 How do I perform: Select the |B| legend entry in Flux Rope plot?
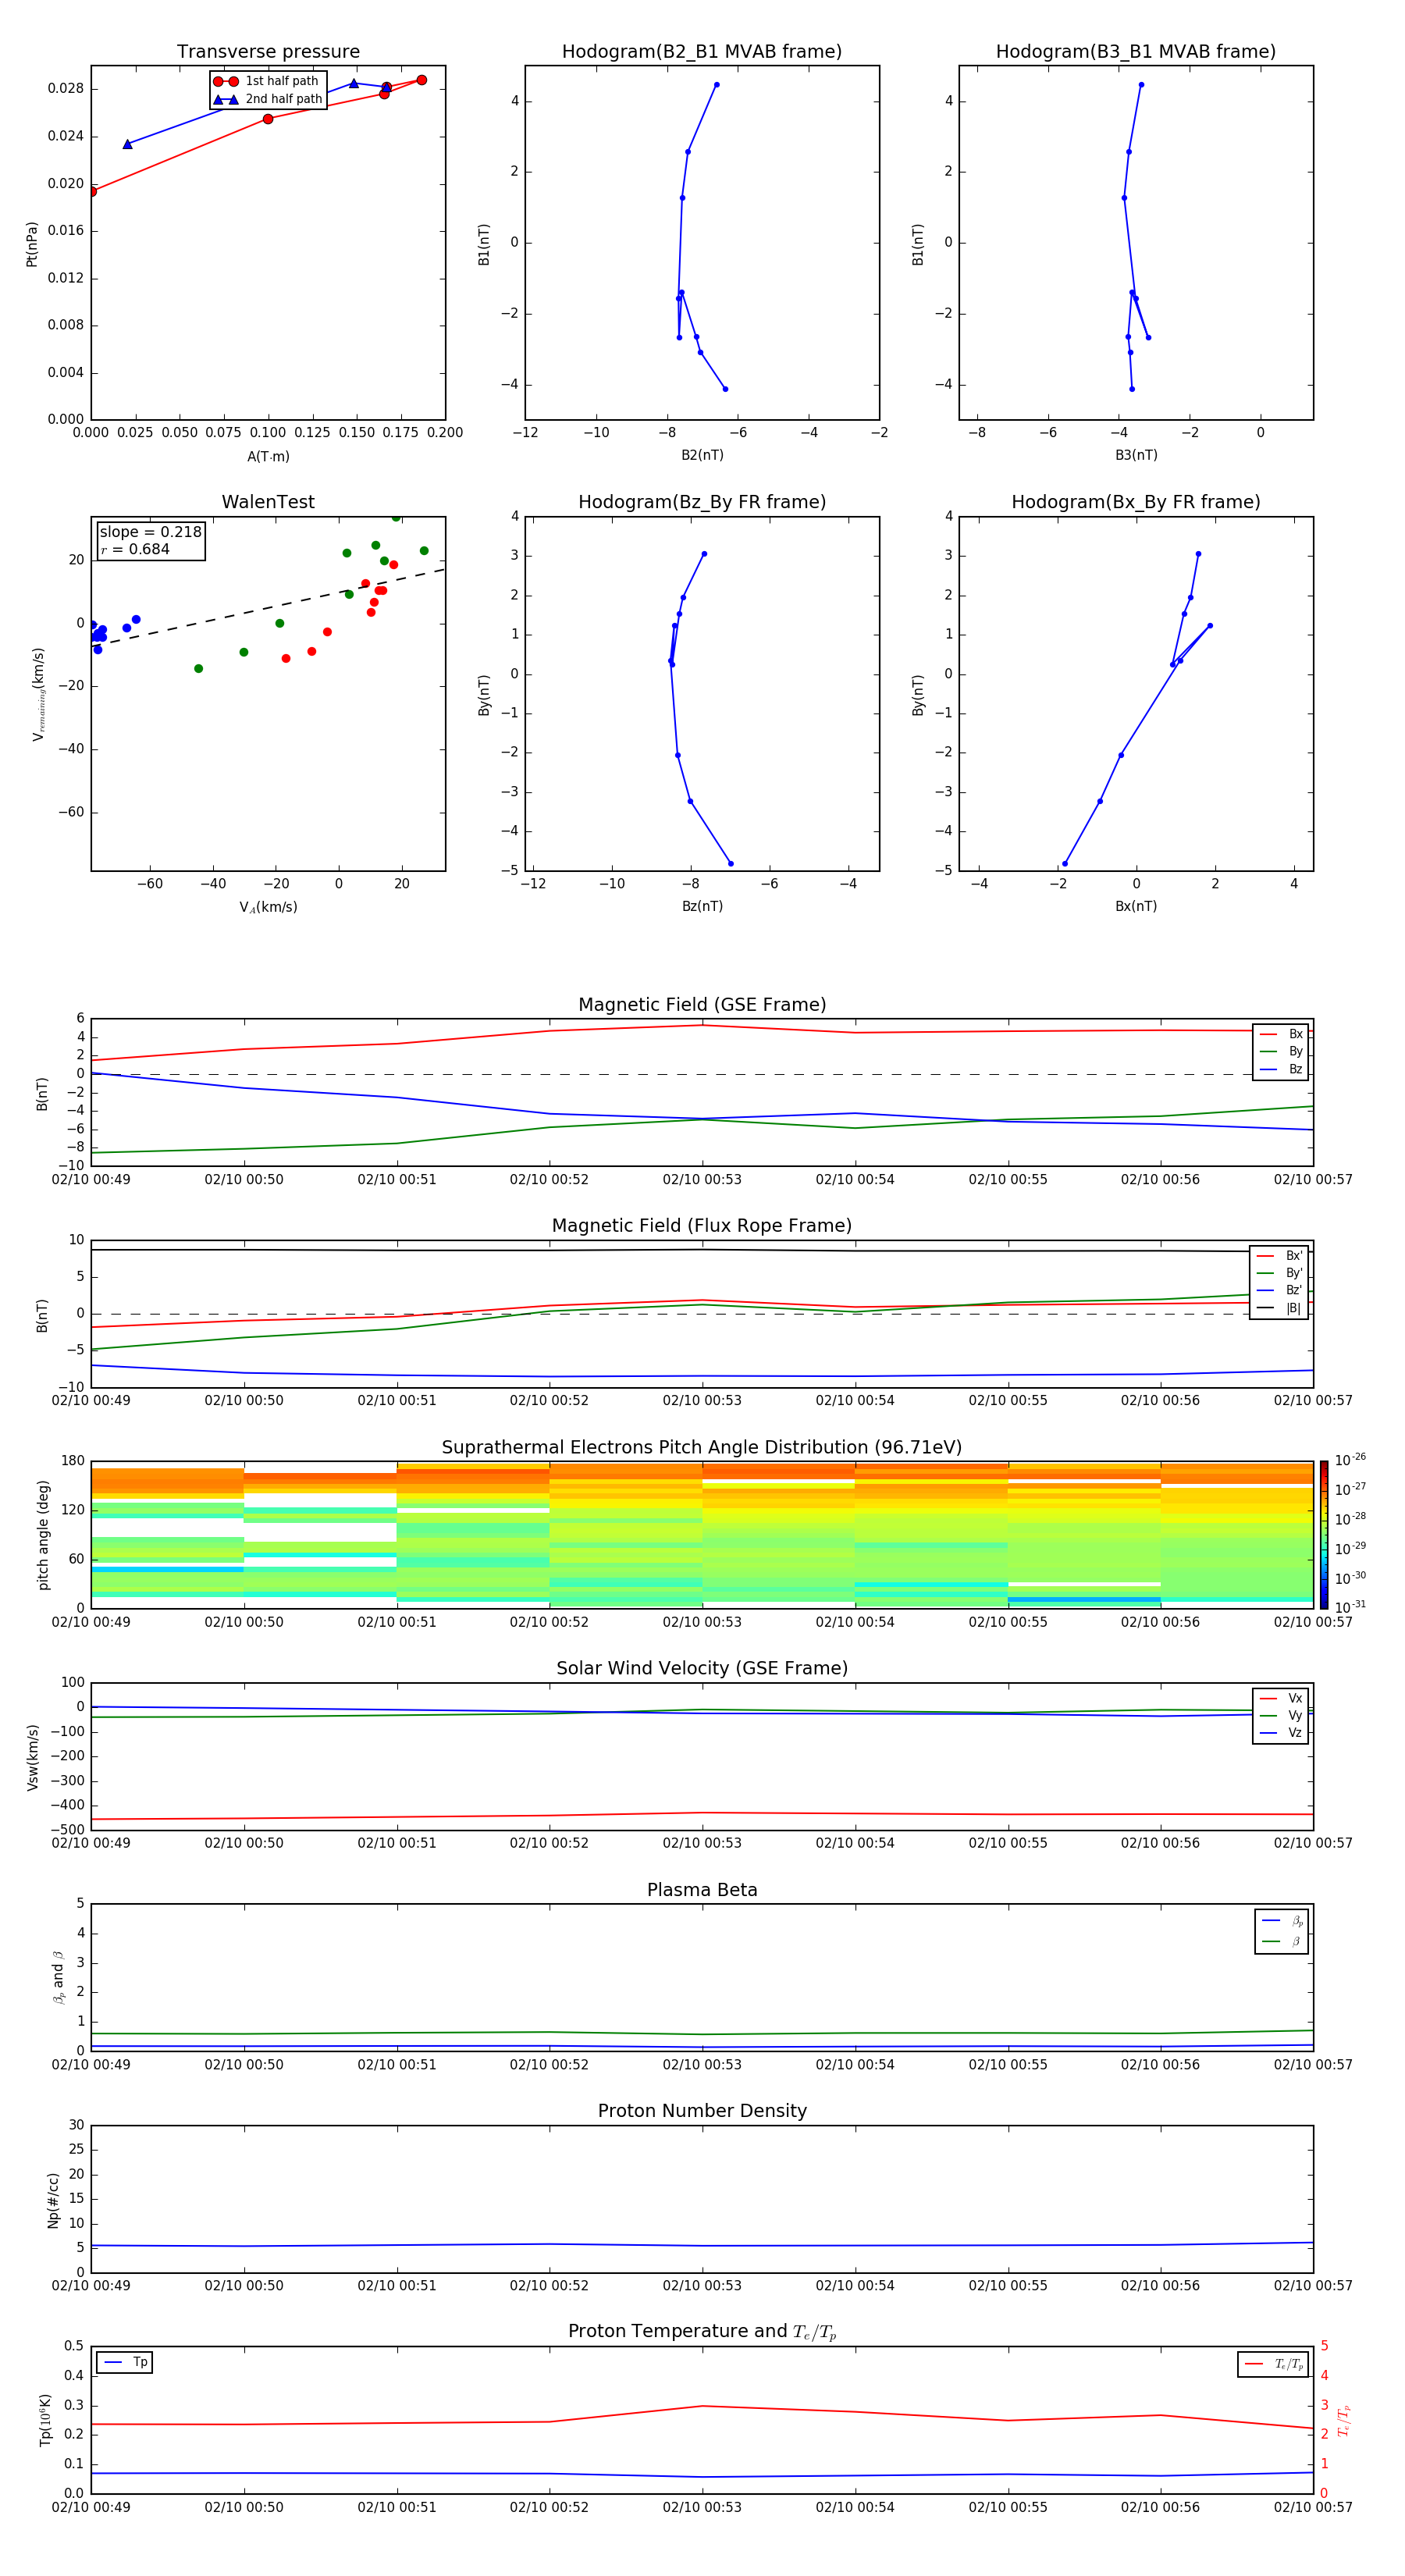(1280, 1308)
